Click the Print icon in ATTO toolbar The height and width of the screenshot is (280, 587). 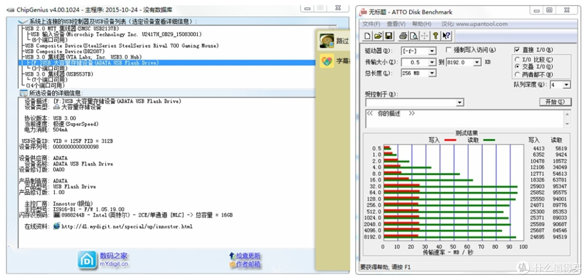(403, 36)
